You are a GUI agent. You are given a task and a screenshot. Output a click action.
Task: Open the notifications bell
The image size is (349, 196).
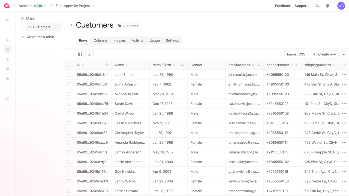[x=327, y=5]
